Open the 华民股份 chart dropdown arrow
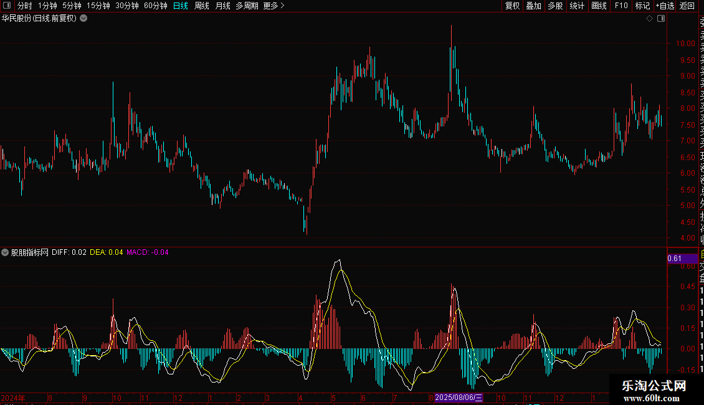 point(83,18)
